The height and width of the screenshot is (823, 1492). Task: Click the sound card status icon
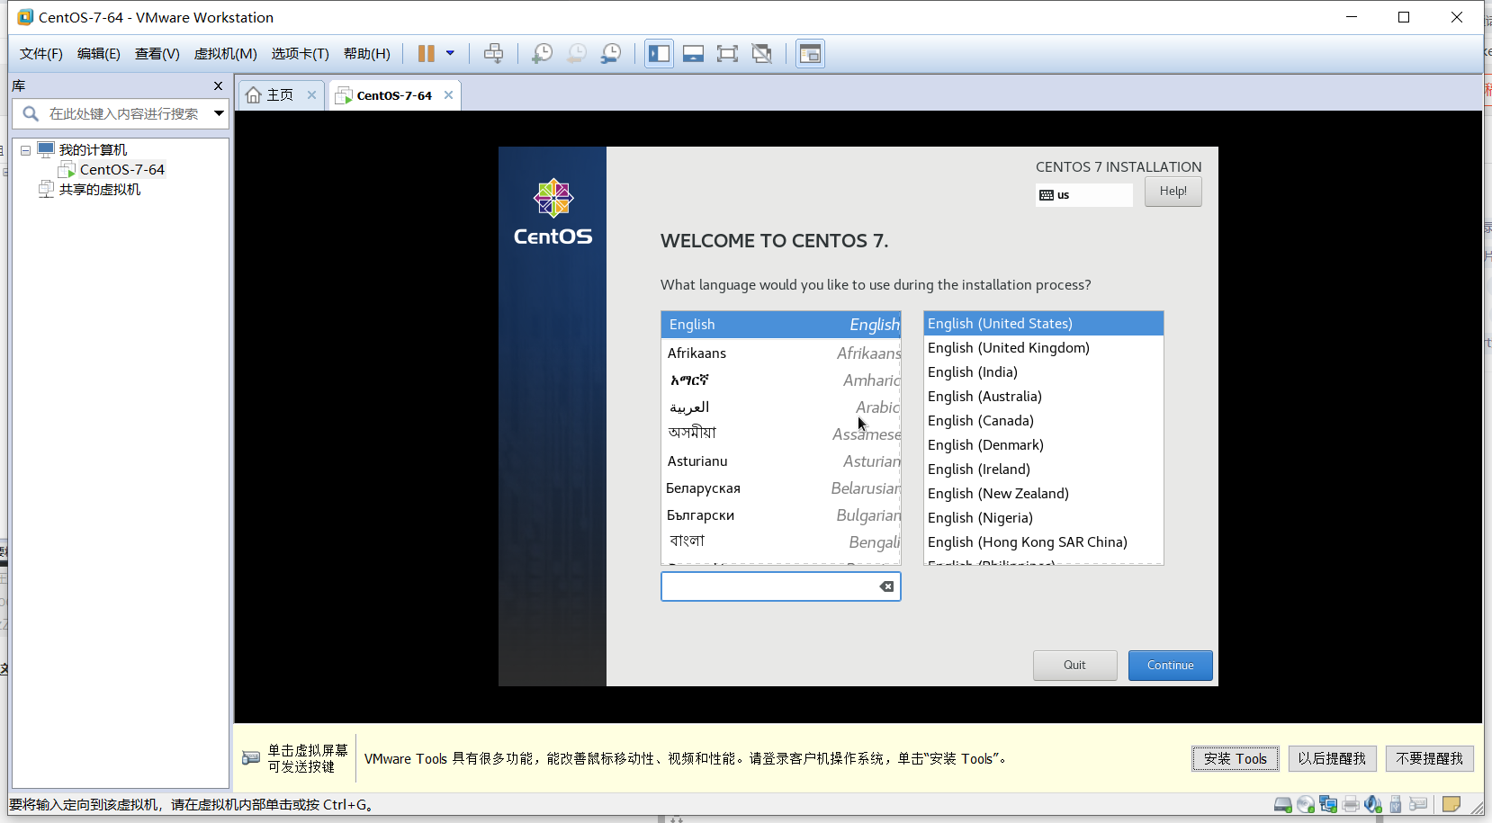click(1373, 805)
